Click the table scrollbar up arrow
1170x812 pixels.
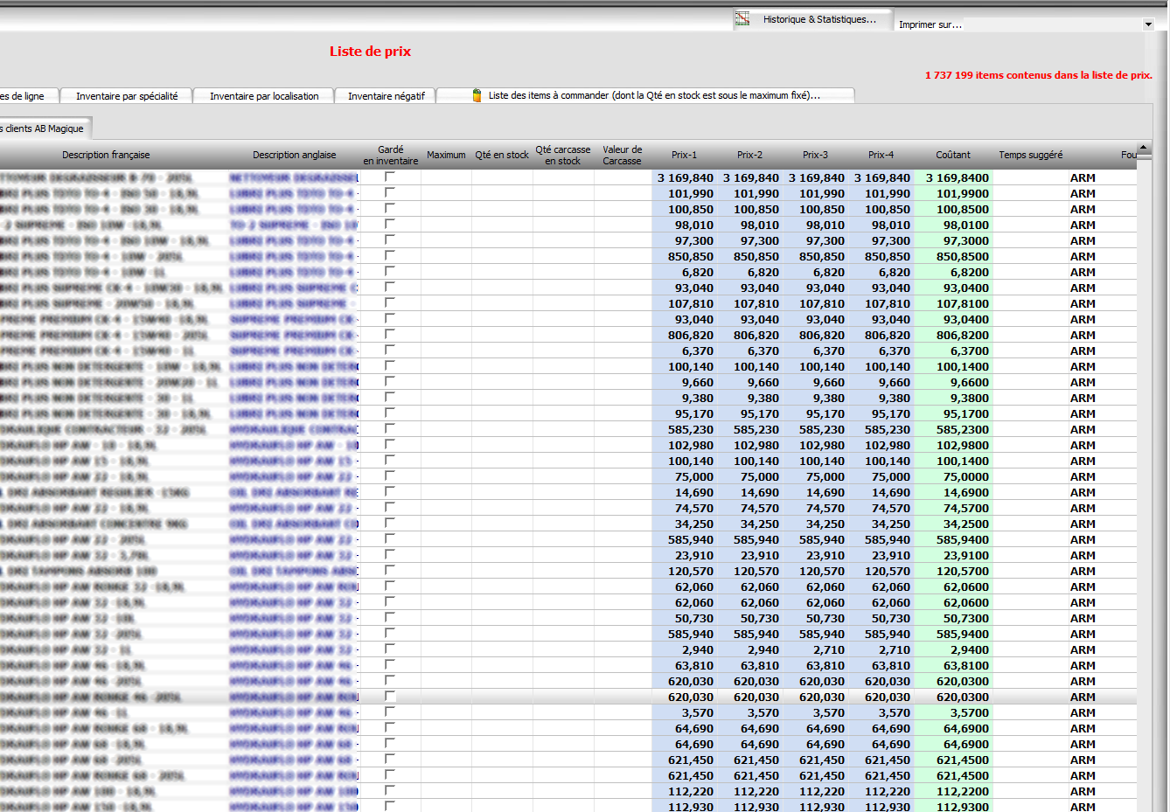tap(1144, 149)
